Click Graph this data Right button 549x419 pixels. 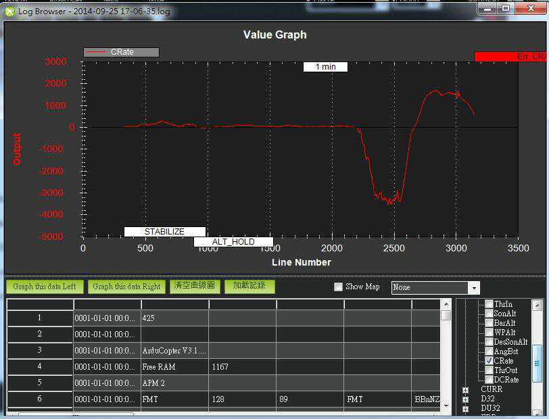[x=126, y=287]
